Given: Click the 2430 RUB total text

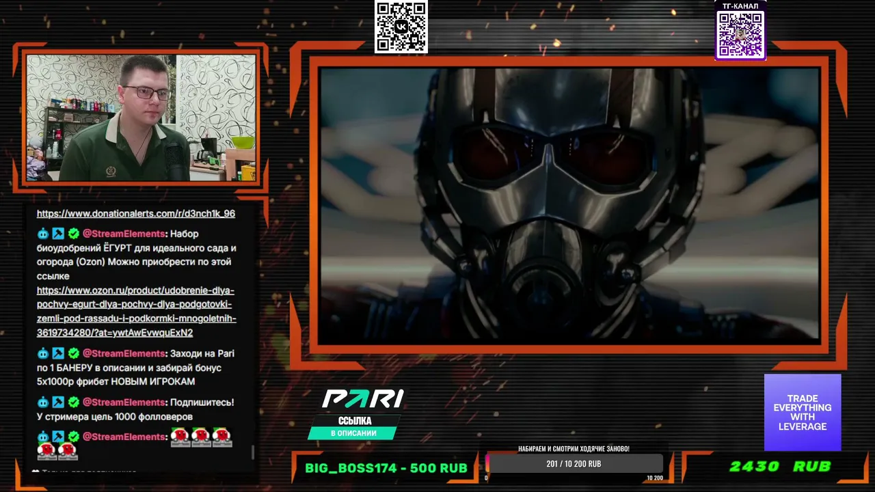Looking at the screenshot, I should pyautogui.click(x=780, y=466).
